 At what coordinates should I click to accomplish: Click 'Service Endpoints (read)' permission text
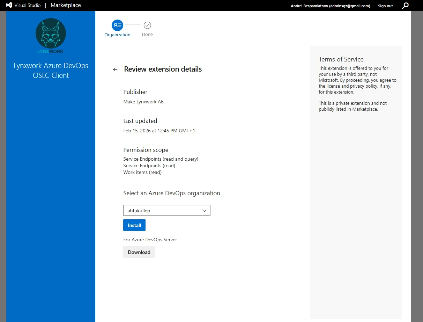[x=149, y=166]
